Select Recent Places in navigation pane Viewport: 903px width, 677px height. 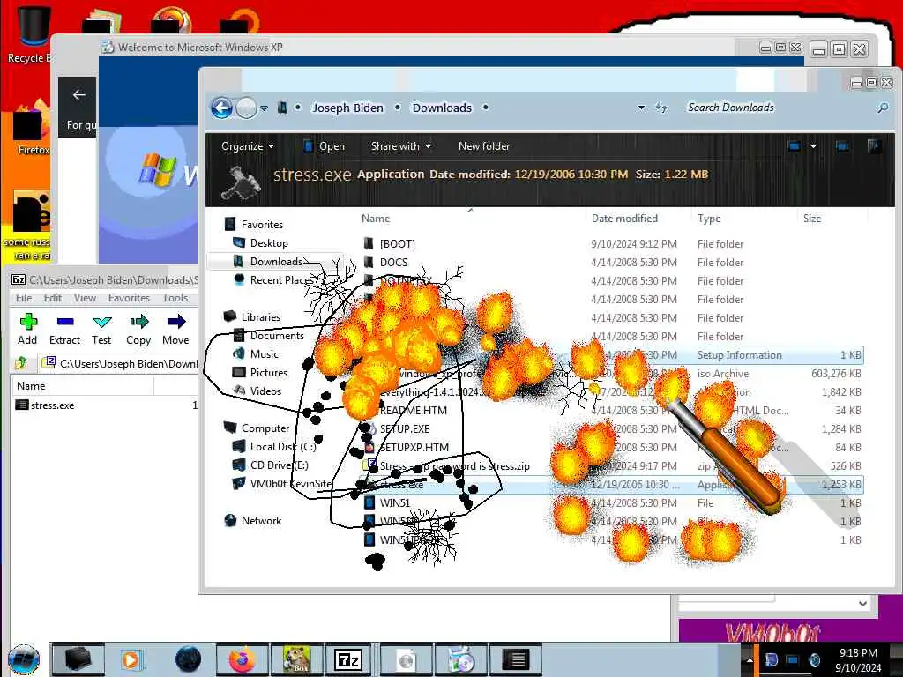274,279
